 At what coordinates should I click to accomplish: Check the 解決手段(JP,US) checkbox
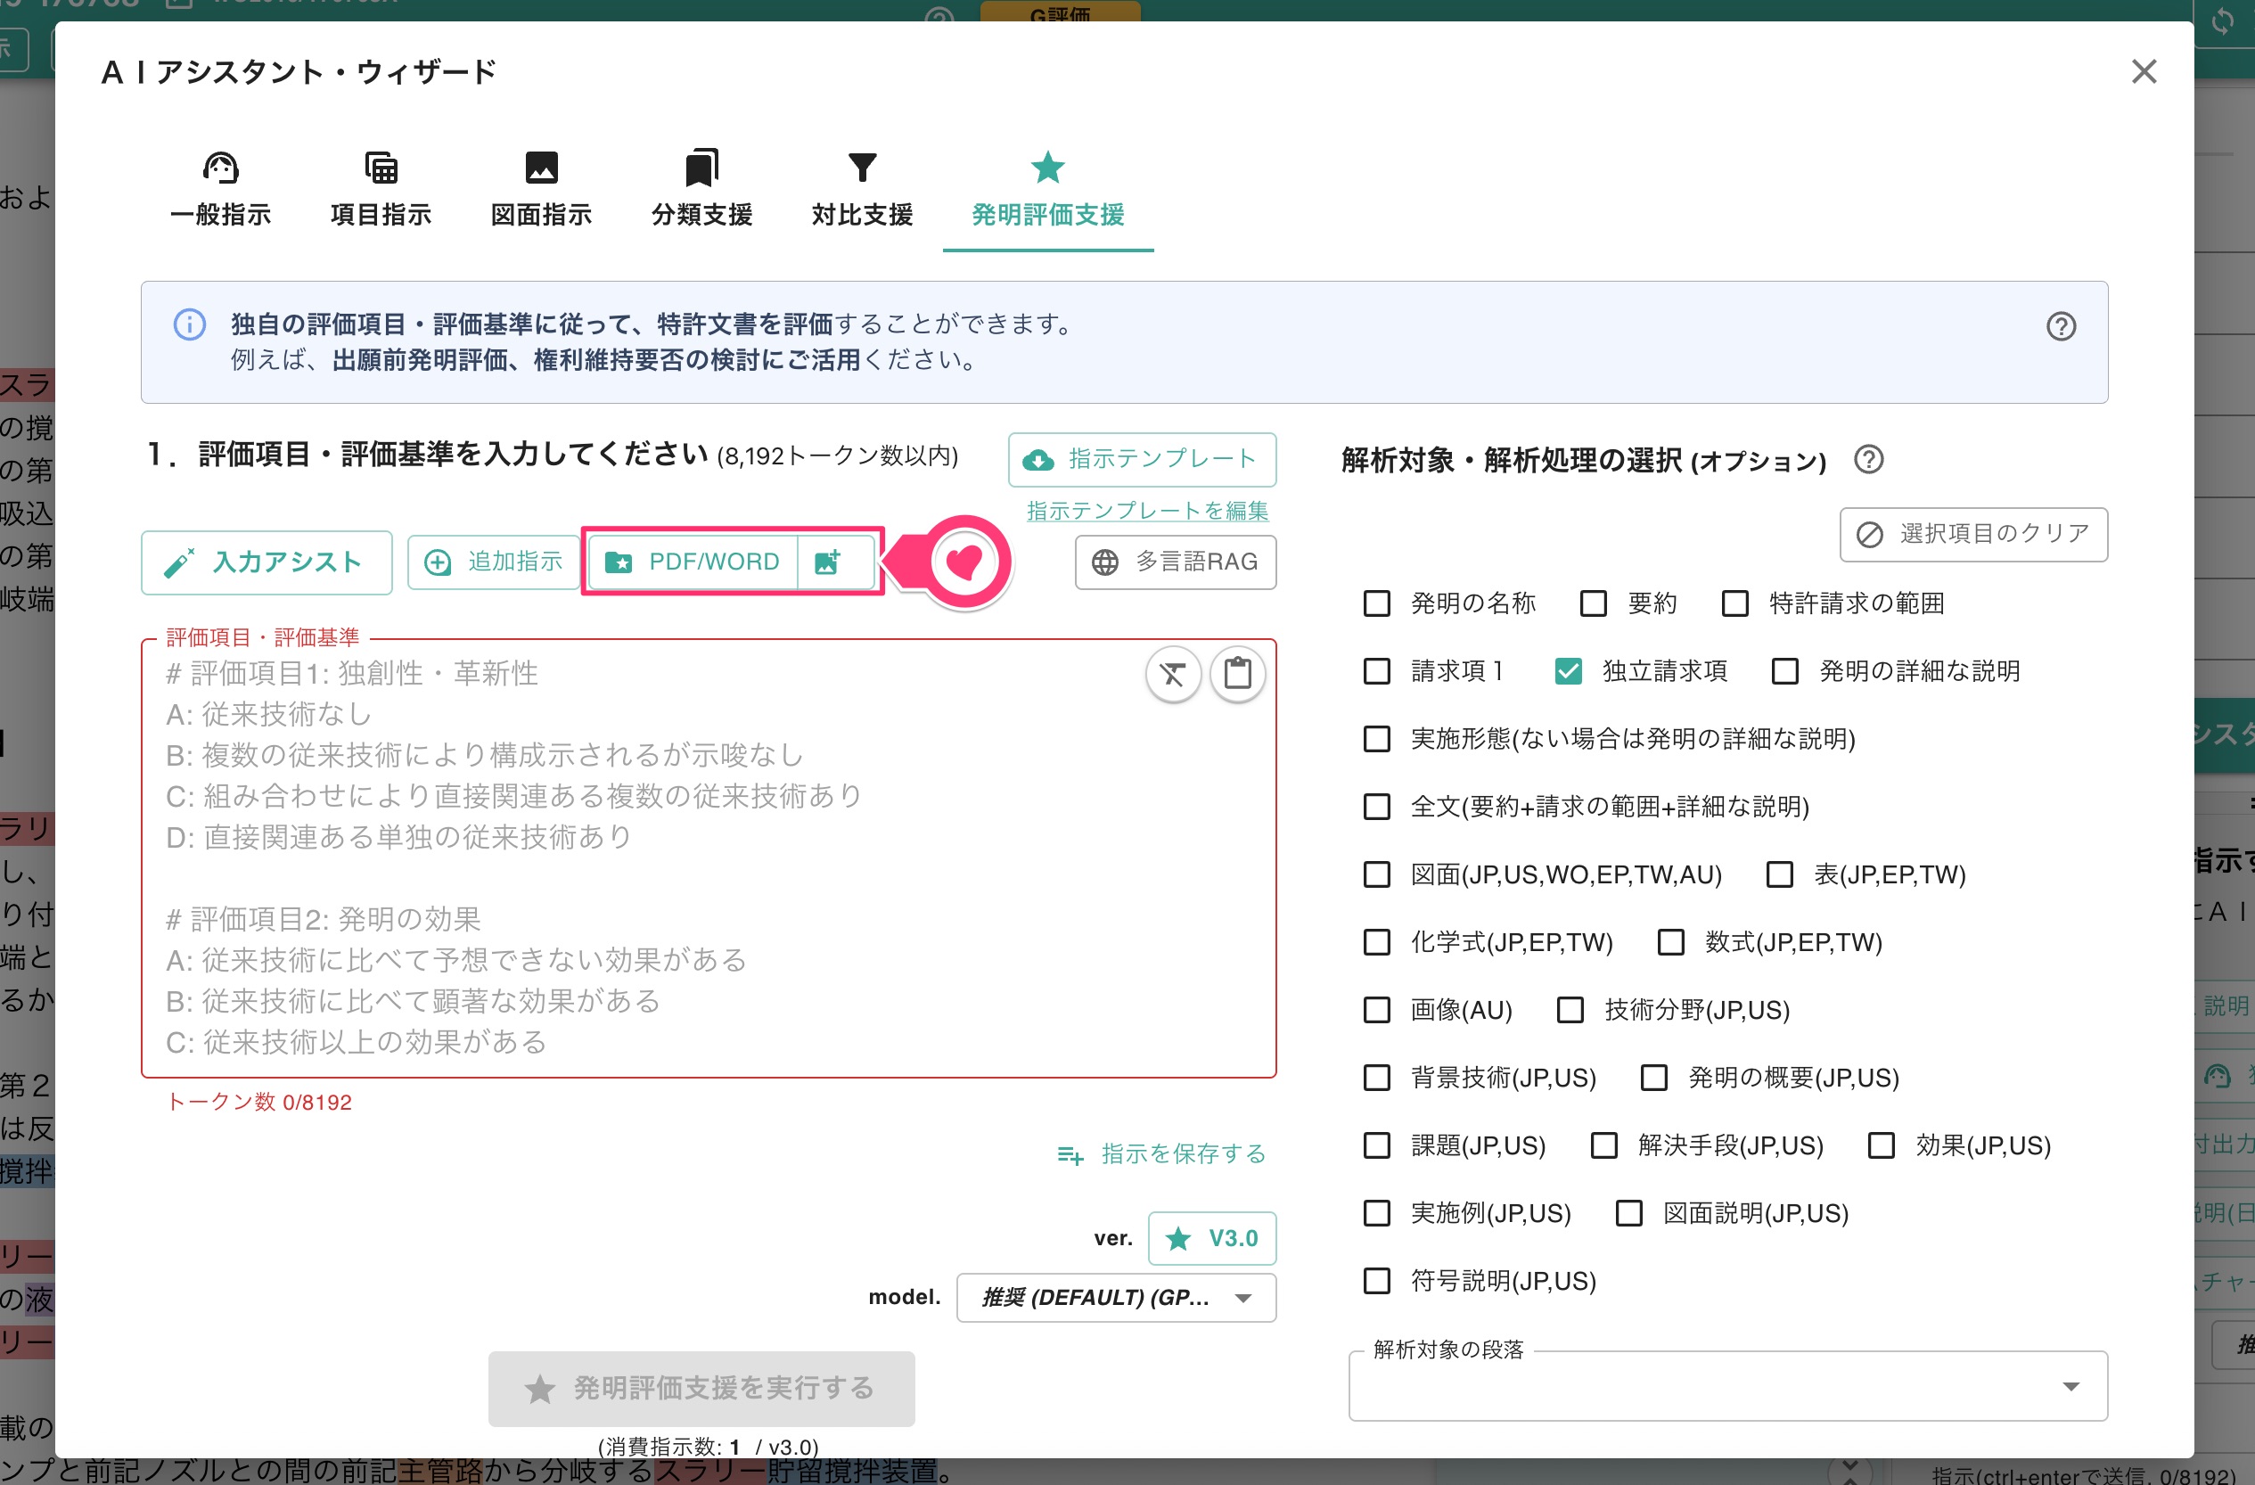click(1603, 1145)
